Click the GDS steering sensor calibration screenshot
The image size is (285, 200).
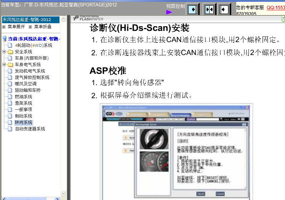point(176,152)
